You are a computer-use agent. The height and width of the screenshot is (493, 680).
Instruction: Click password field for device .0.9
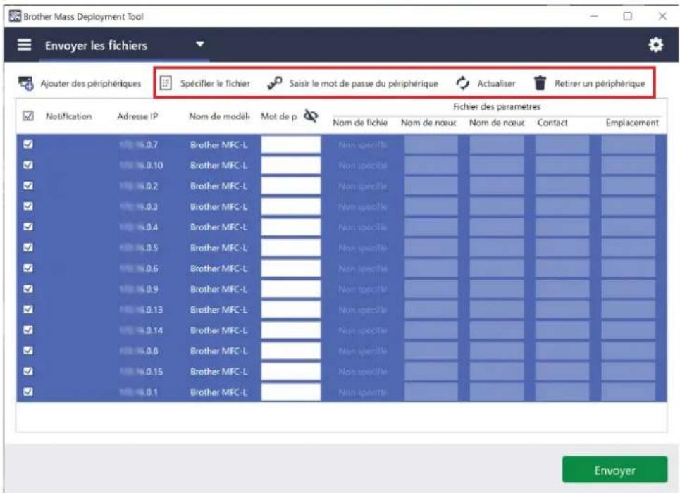tap(291, 289)
